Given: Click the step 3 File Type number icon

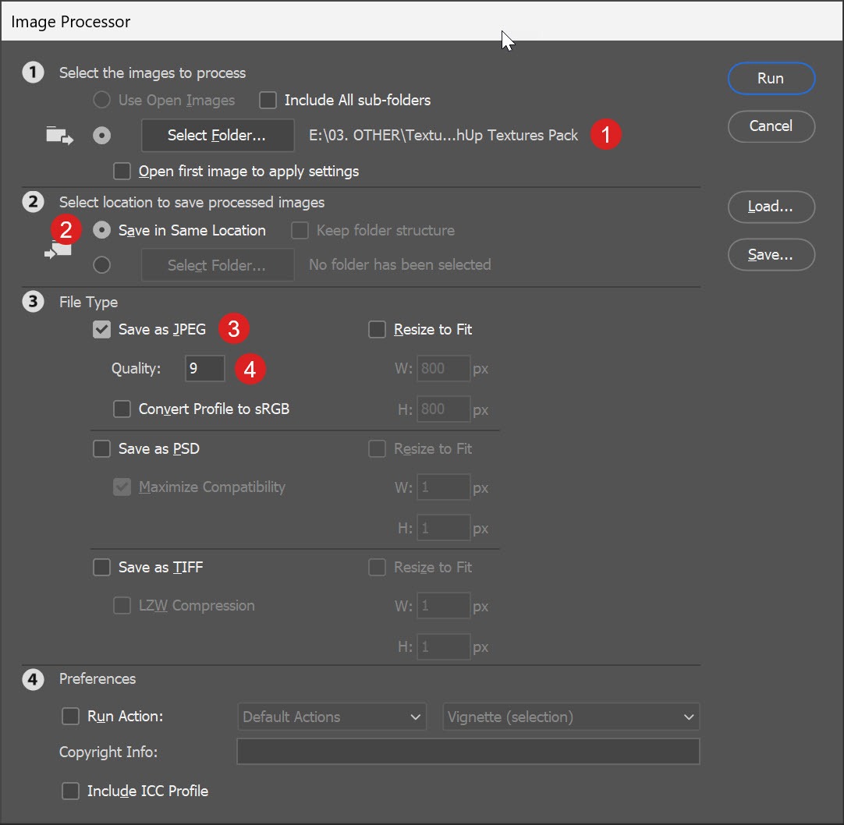Looking at the screenshot, I should click(33, 302).
